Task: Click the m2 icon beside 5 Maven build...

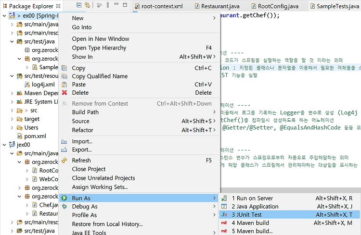Action: point(224,231)
